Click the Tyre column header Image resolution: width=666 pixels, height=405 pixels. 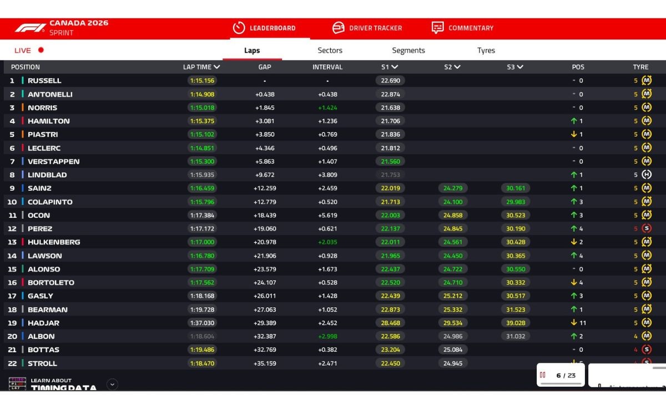pos(640,67)
